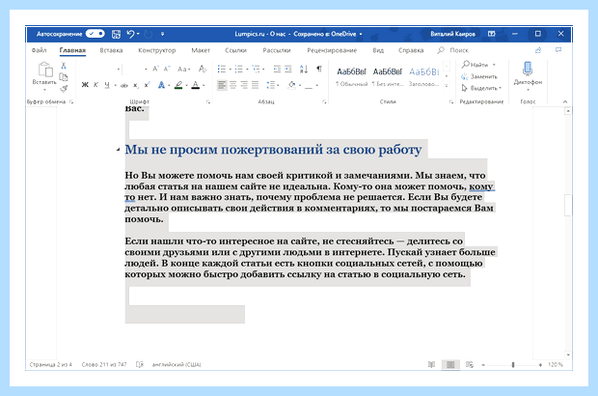Collapse the ribbon with the chevron
598x396 pixels.
(x=565, y=101)
